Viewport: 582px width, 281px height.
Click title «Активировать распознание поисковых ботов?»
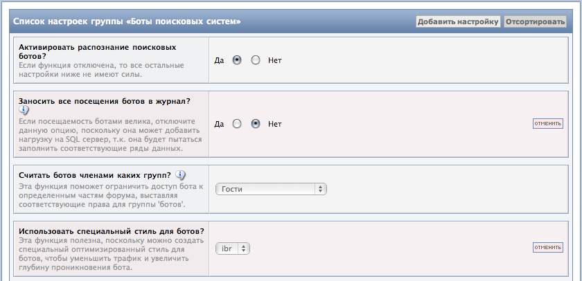(97, 52)
